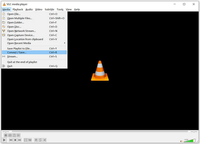Select Open Capture Device
Image resolution: width=200 pixels, height=144 pixels.
[34, 35]
